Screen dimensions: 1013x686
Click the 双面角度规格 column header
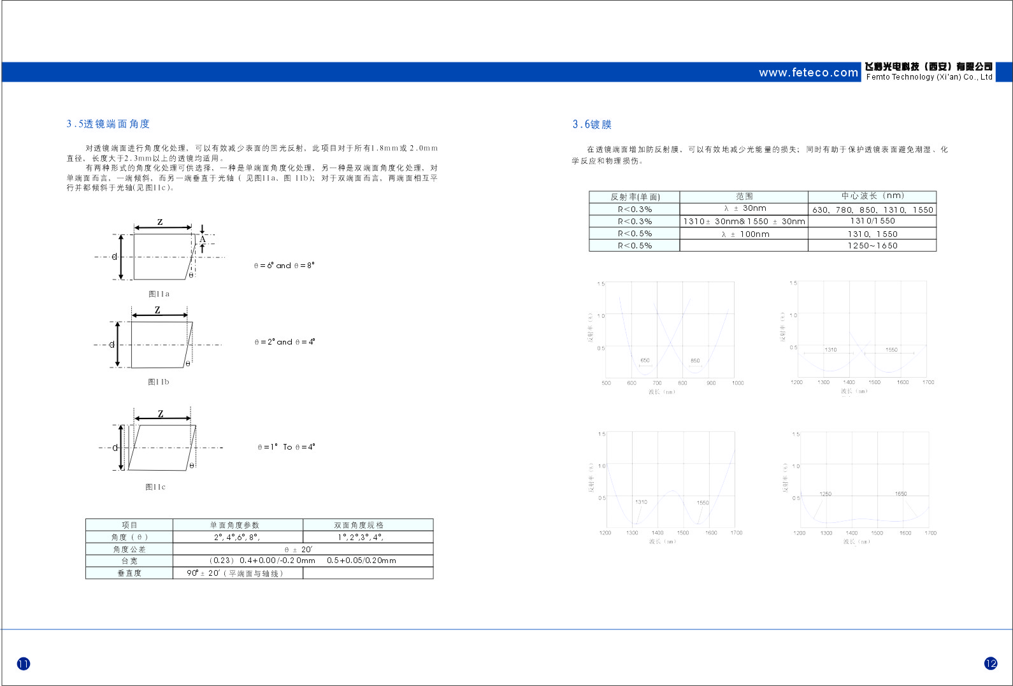[359, 525]
